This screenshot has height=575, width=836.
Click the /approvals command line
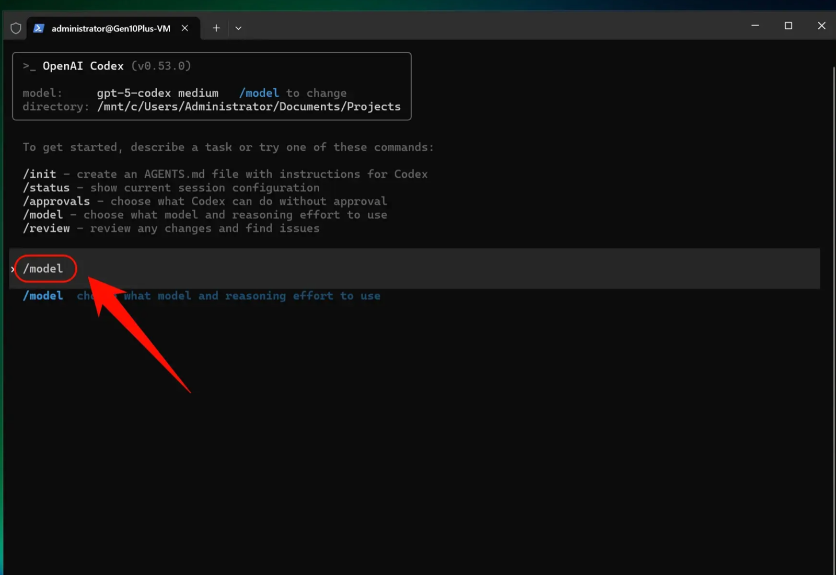[x=205, y=201]
